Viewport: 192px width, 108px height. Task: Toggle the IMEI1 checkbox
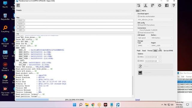(x=139, y=57)
